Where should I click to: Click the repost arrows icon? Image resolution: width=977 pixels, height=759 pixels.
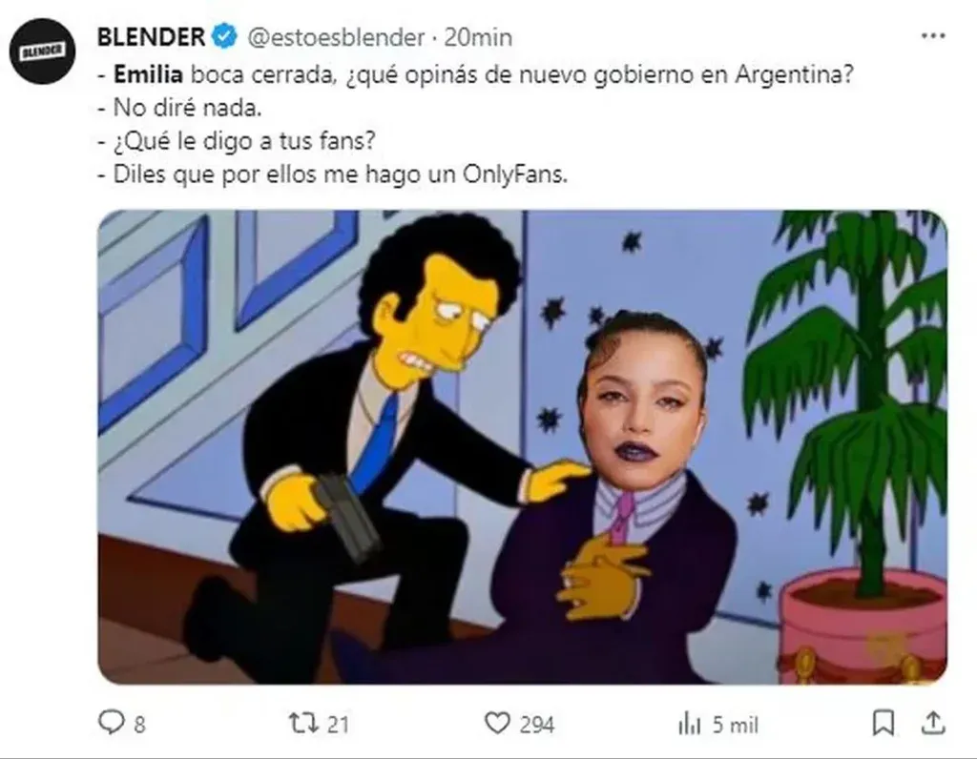coord(303,724)
